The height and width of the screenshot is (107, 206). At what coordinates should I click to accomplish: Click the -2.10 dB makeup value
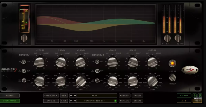(x=172, y=71)
